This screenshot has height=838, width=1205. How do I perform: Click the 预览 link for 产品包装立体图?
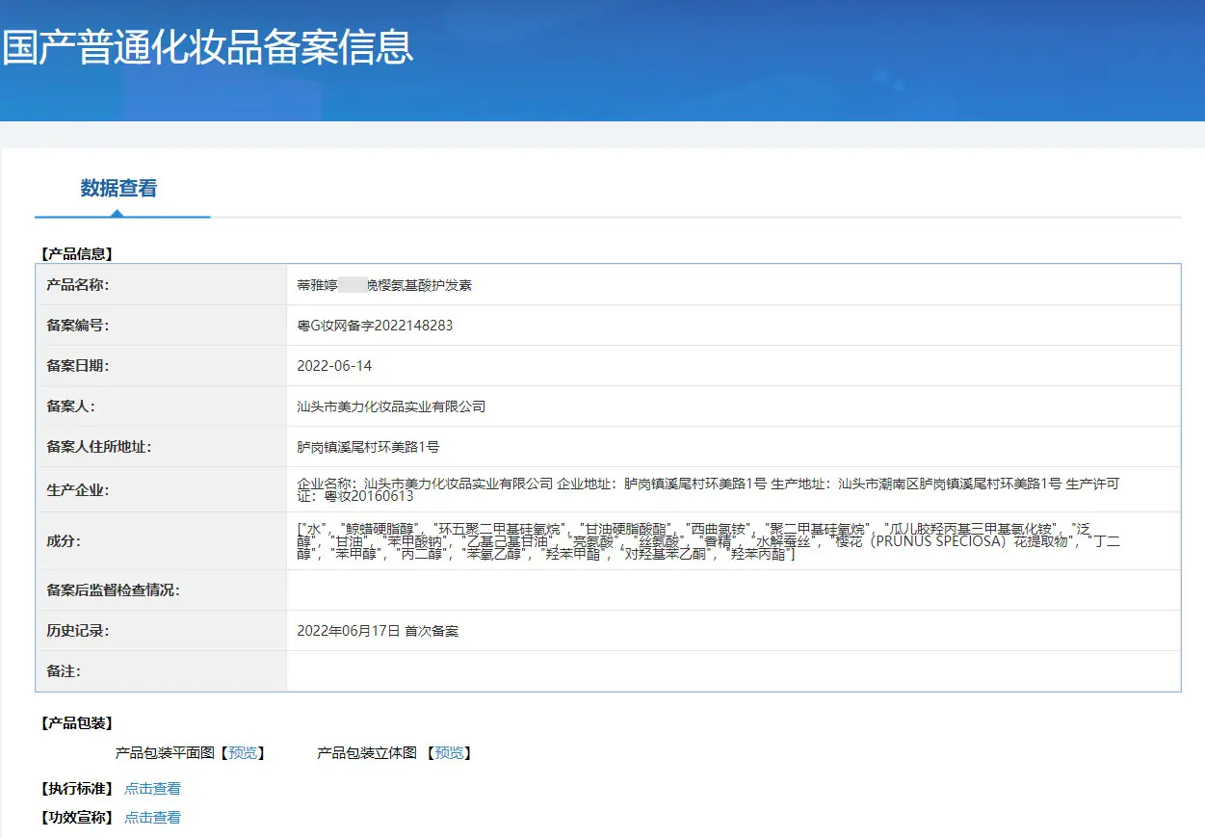pyautogui.click(x=449, y=753)
